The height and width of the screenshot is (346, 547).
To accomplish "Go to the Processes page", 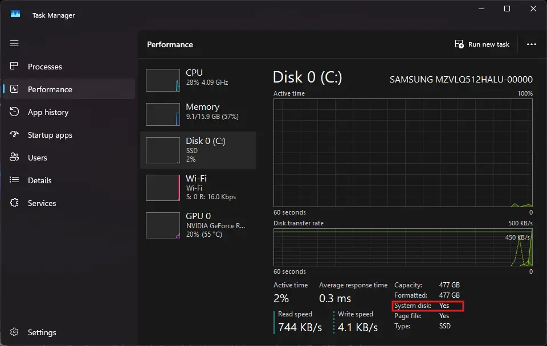I will click(x=45, y=67).
